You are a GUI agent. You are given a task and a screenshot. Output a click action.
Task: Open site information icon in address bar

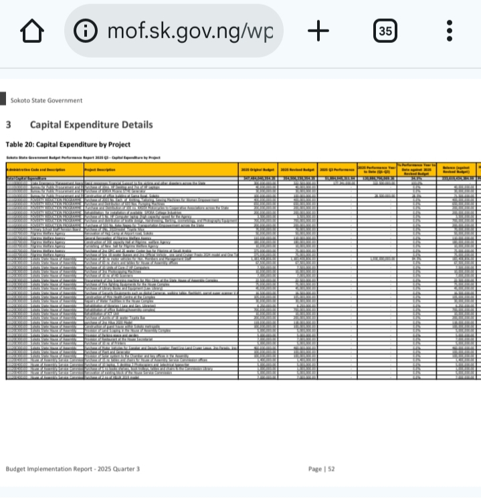[86, 31]
